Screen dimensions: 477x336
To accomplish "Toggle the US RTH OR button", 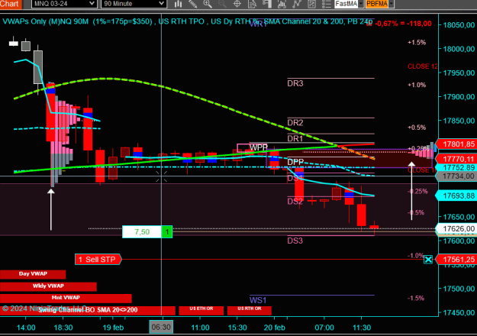I will click(249, 310).
